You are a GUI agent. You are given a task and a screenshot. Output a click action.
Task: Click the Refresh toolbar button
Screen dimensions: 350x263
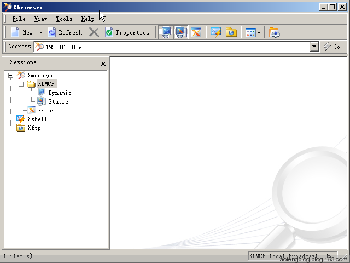tap(65, 32)
